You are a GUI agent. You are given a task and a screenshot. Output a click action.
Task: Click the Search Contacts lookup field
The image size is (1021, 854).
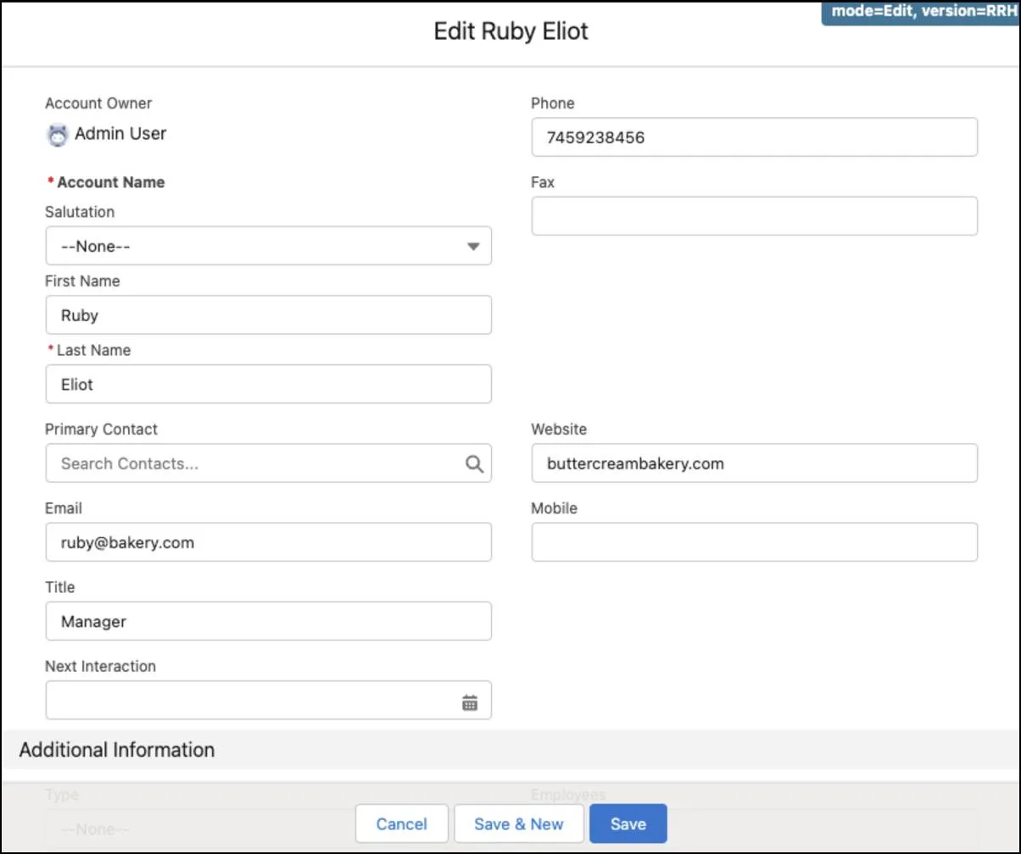268,463
